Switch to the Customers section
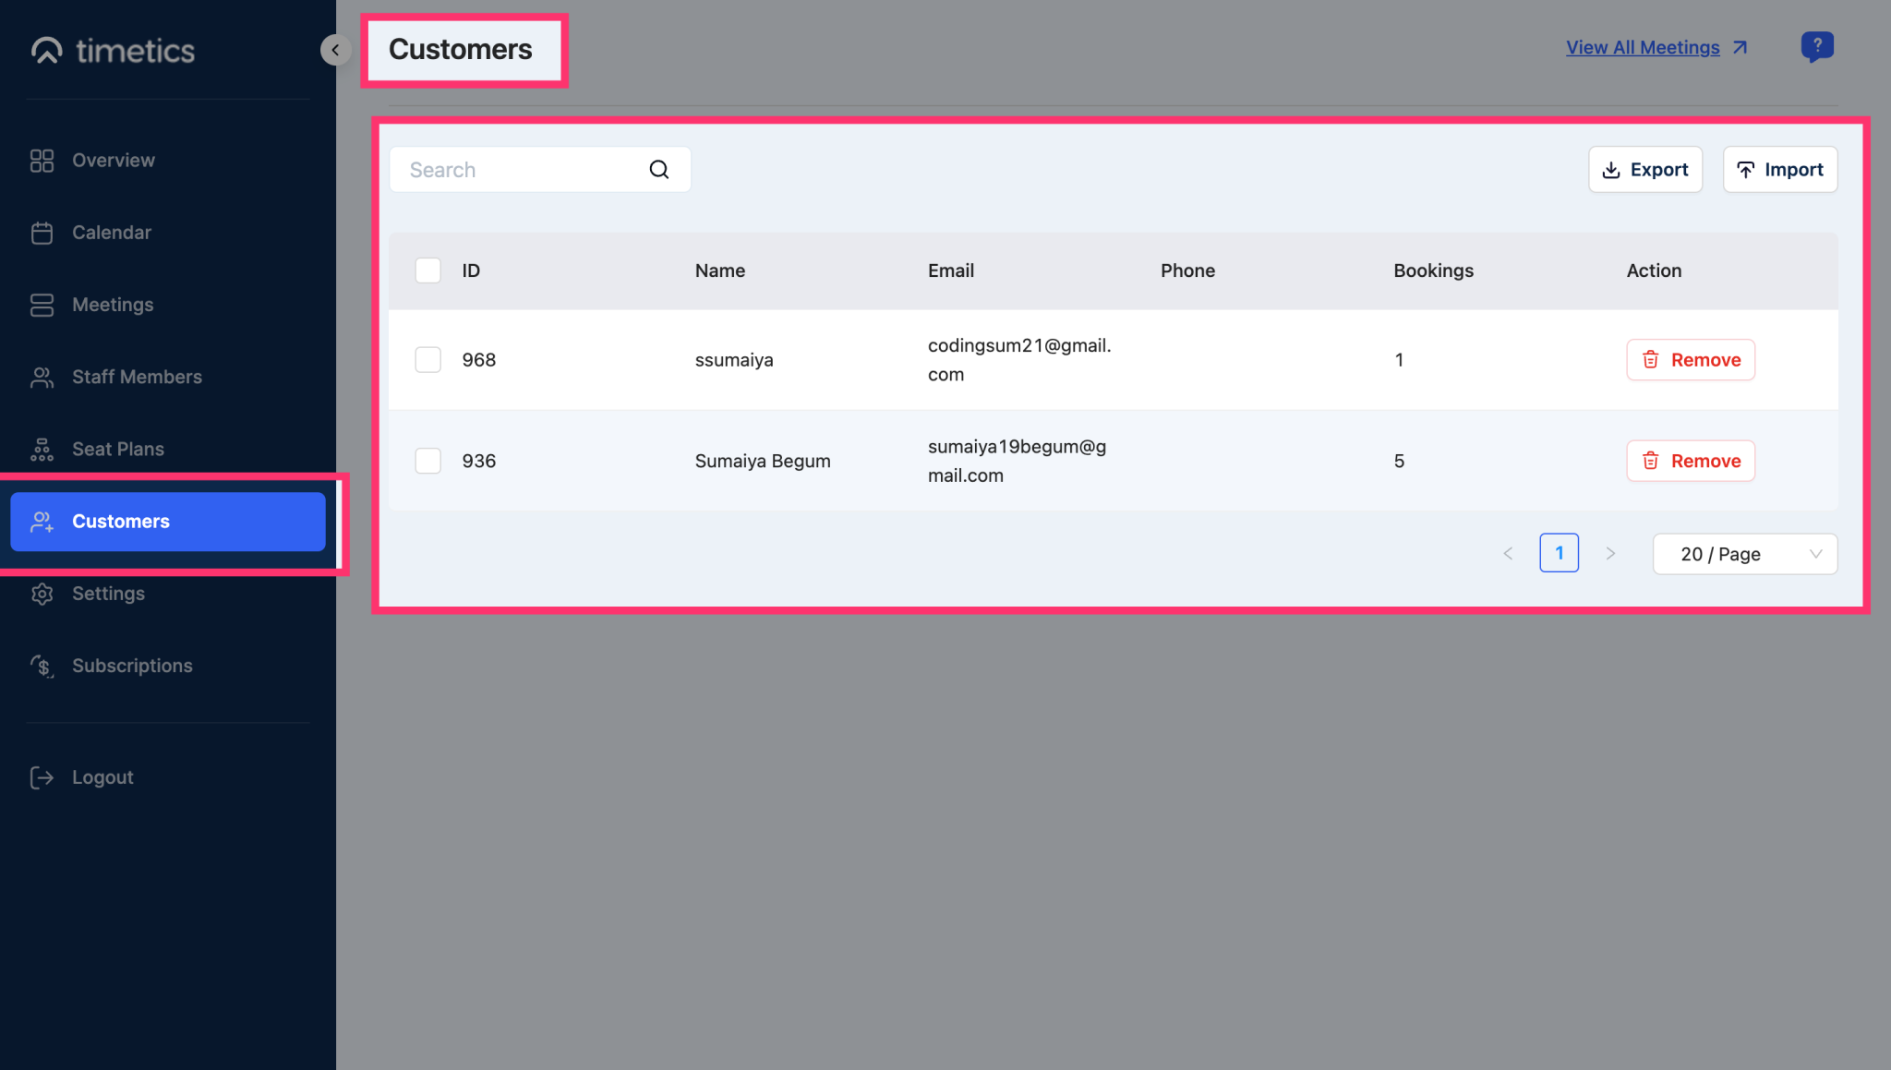1891x1070 pixels. 120,521
